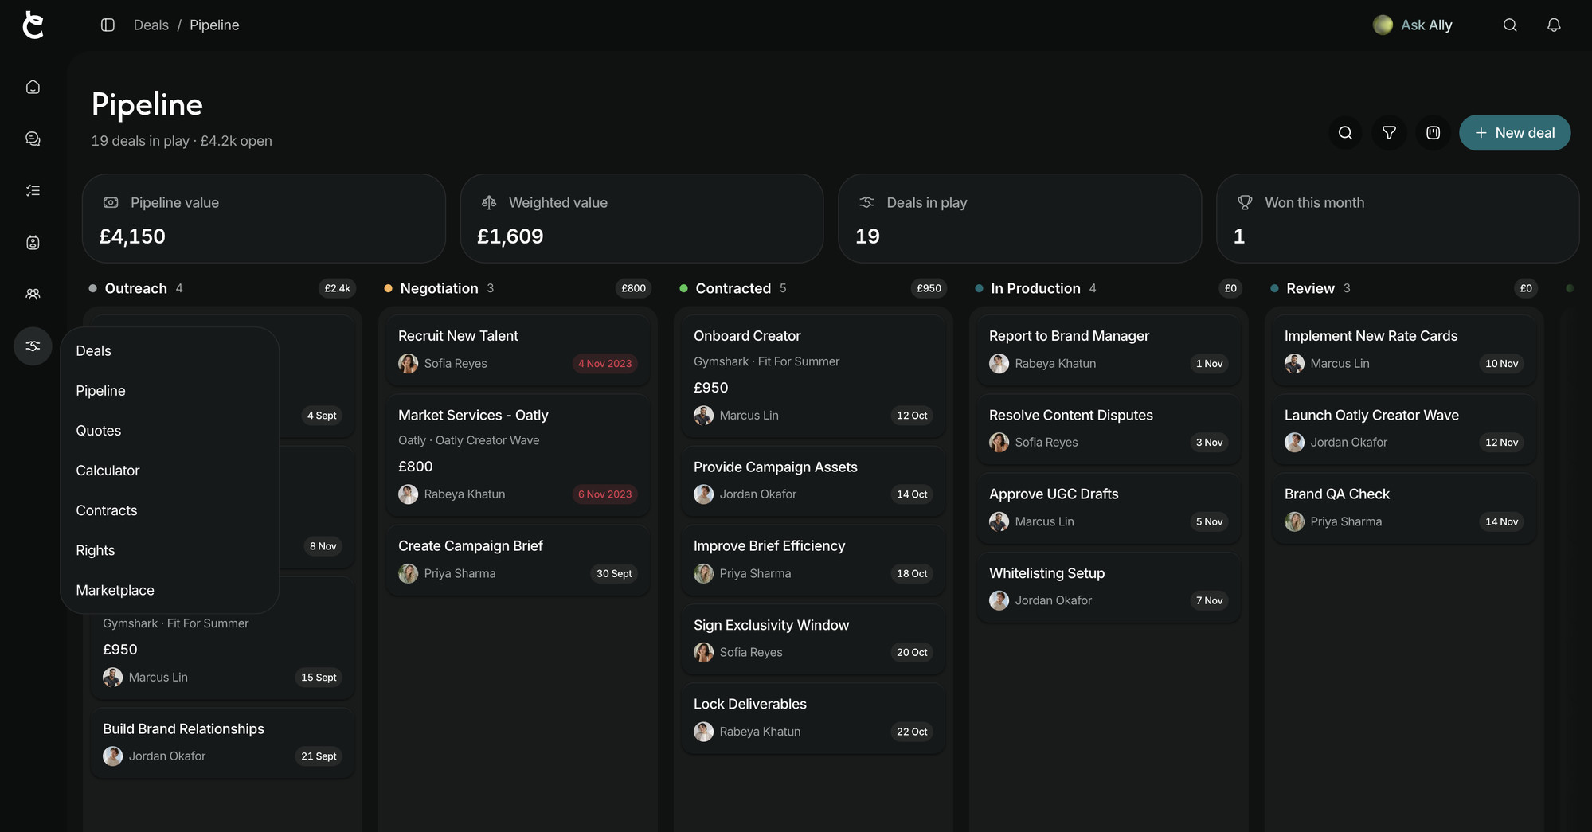The height and width of the screenshot is (832, 1592).
Task: Click the 6 Nov 2023 overdue date badge
Action: point(604,494)
